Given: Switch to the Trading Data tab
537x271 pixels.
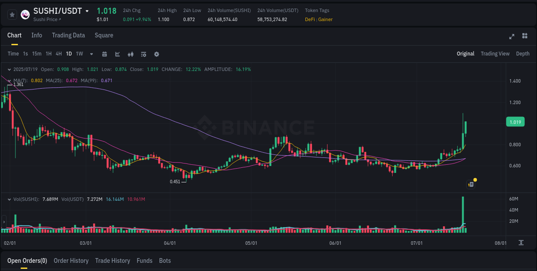Looking at the screenshot, I should [x=68, y=35].
